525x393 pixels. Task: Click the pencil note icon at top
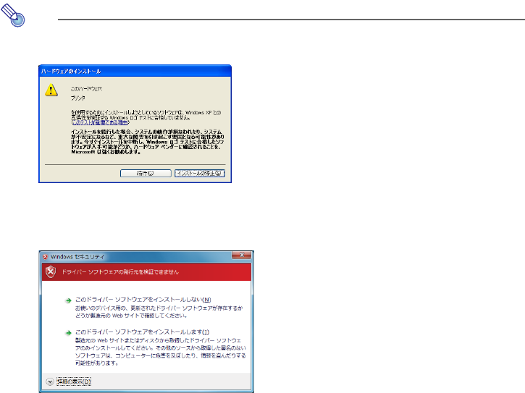click(x=13, y=15)
